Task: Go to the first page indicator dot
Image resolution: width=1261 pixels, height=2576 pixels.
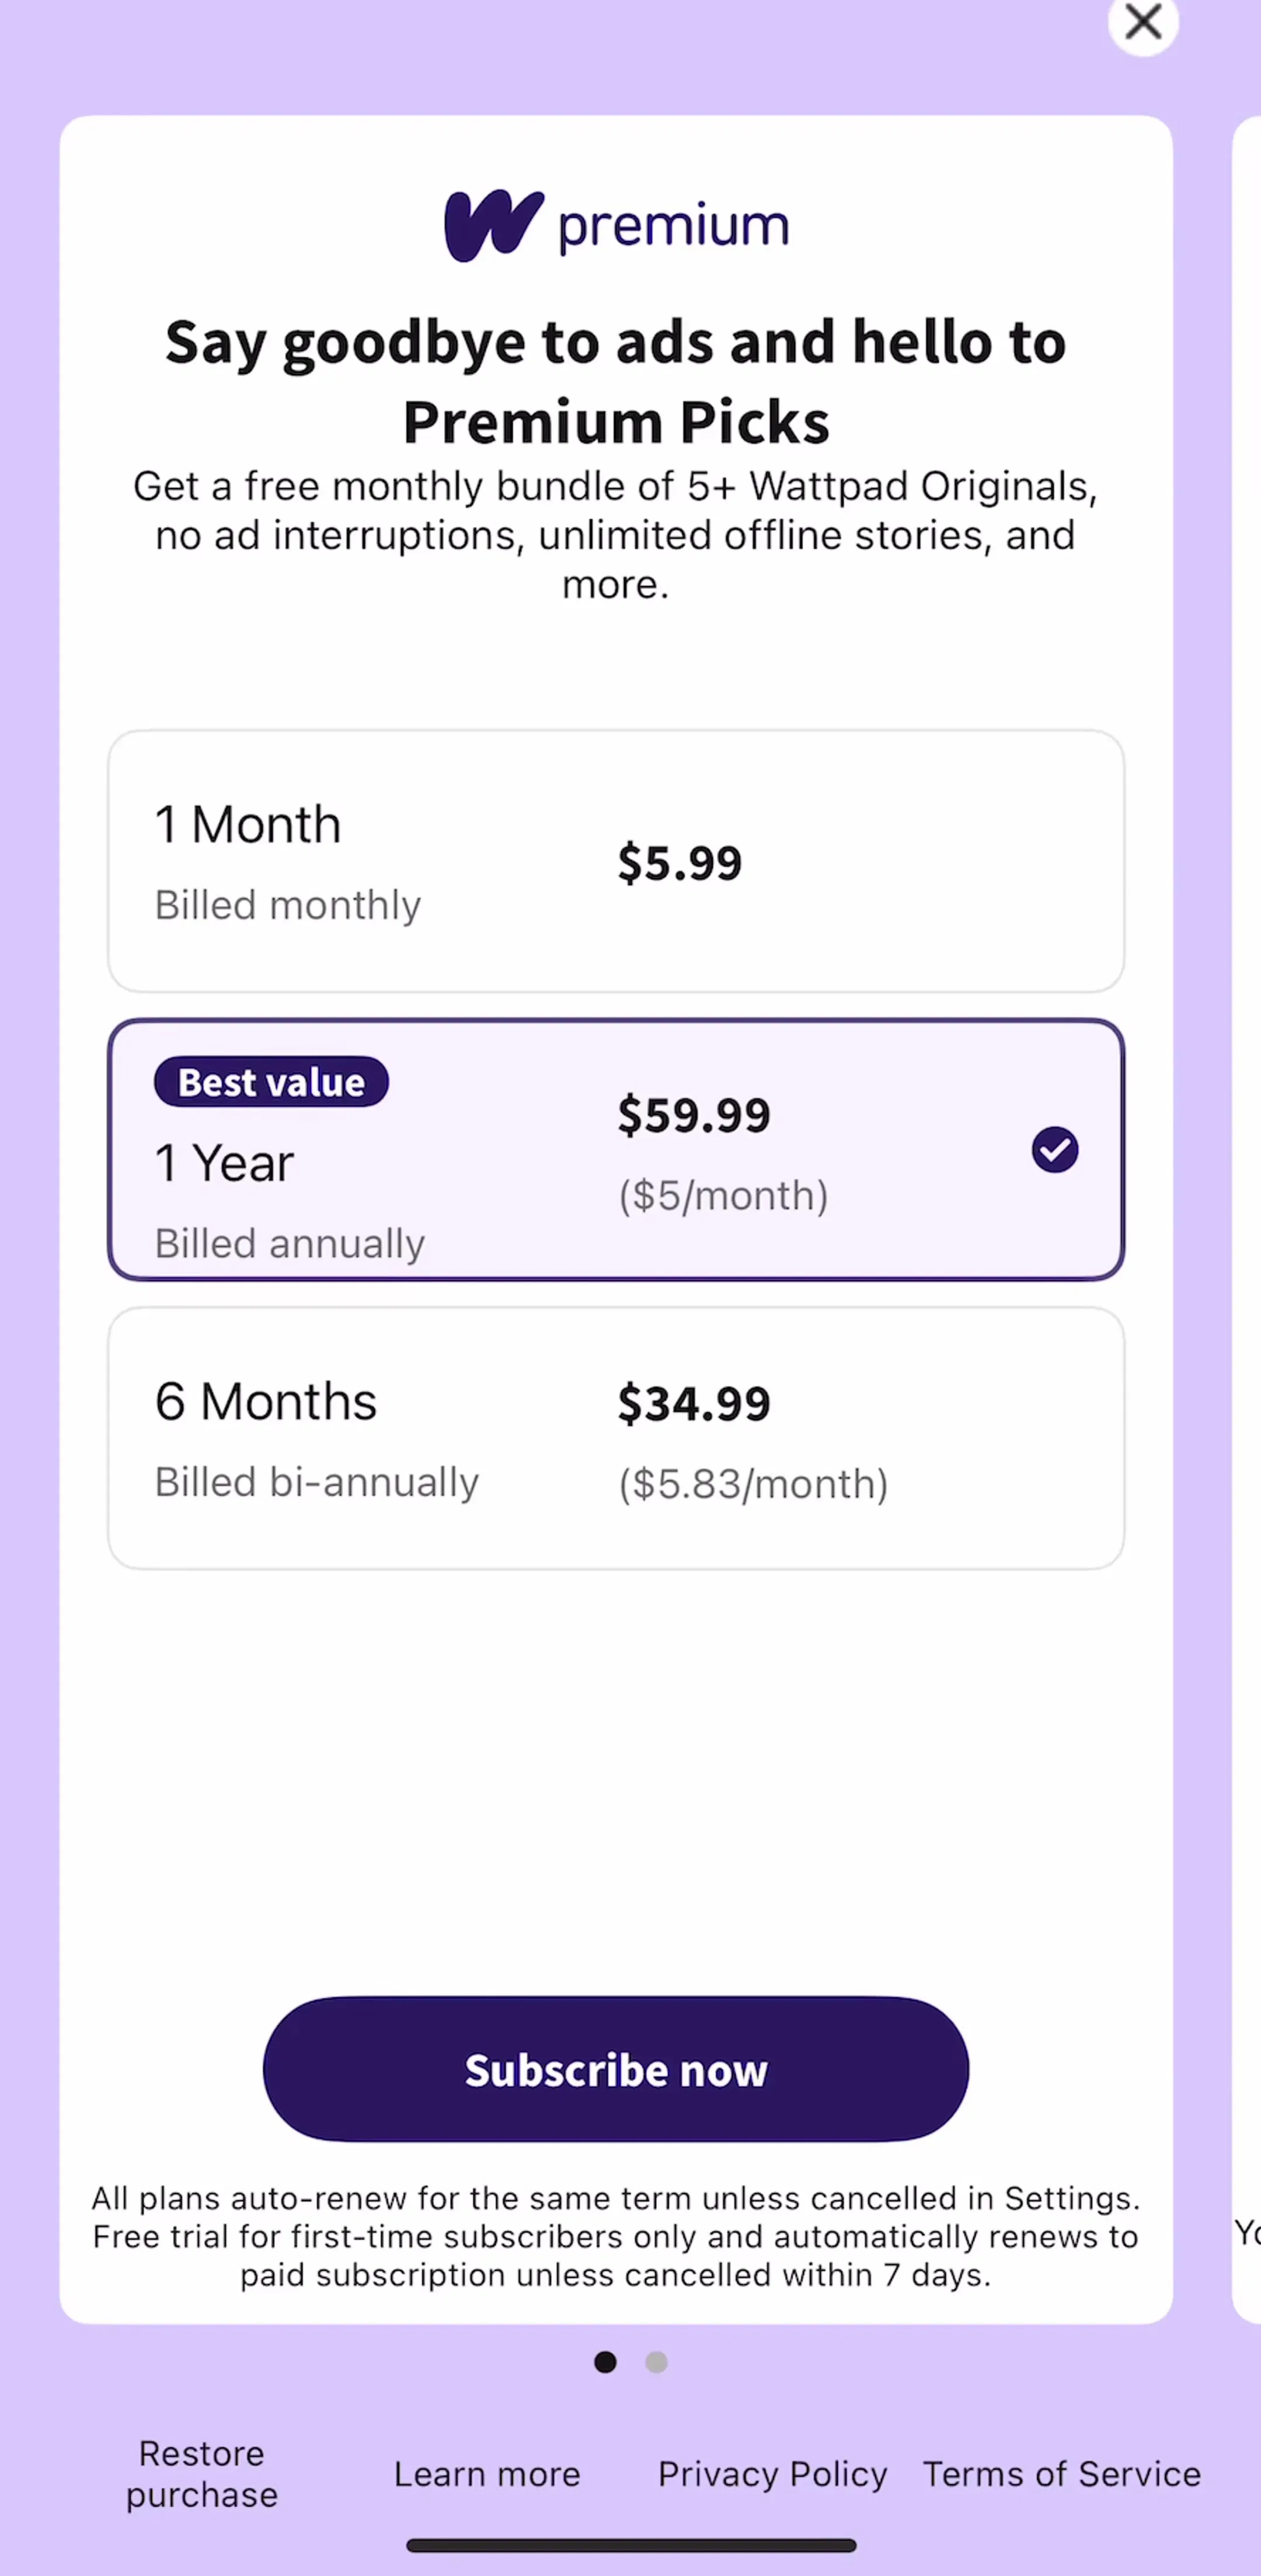Action: 605,2362
